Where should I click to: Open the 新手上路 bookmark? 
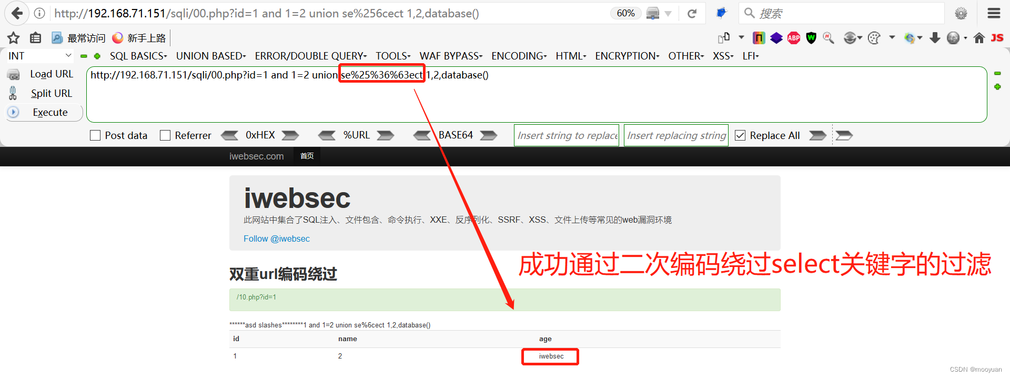point(139,38)
